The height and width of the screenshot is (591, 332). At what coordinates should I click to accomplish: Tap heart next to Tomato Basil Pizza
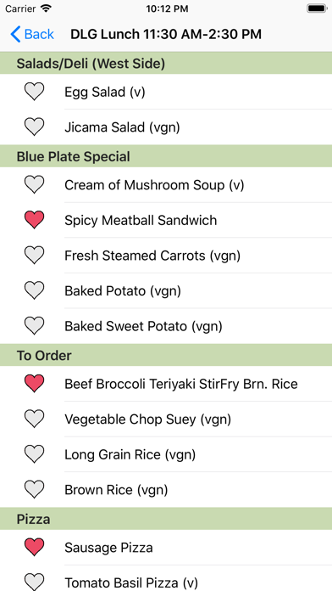click(x=34, y=583)
